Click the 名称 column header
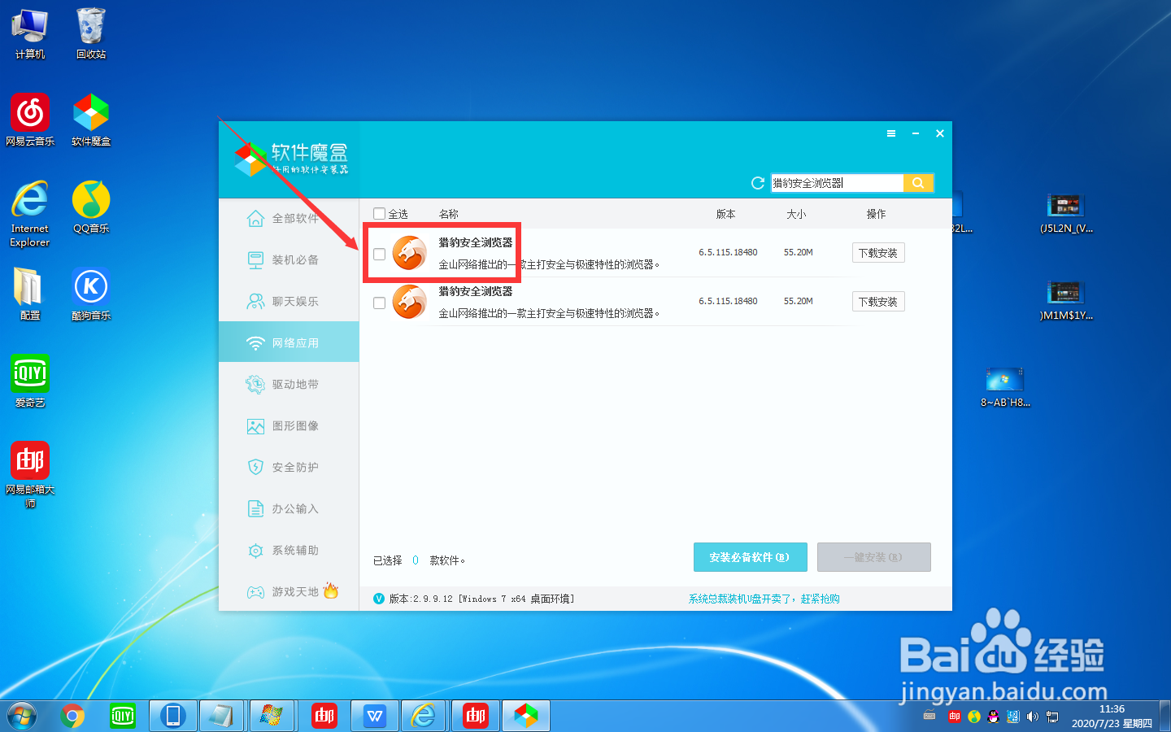The image size is (1171, 732). (449, 214)
